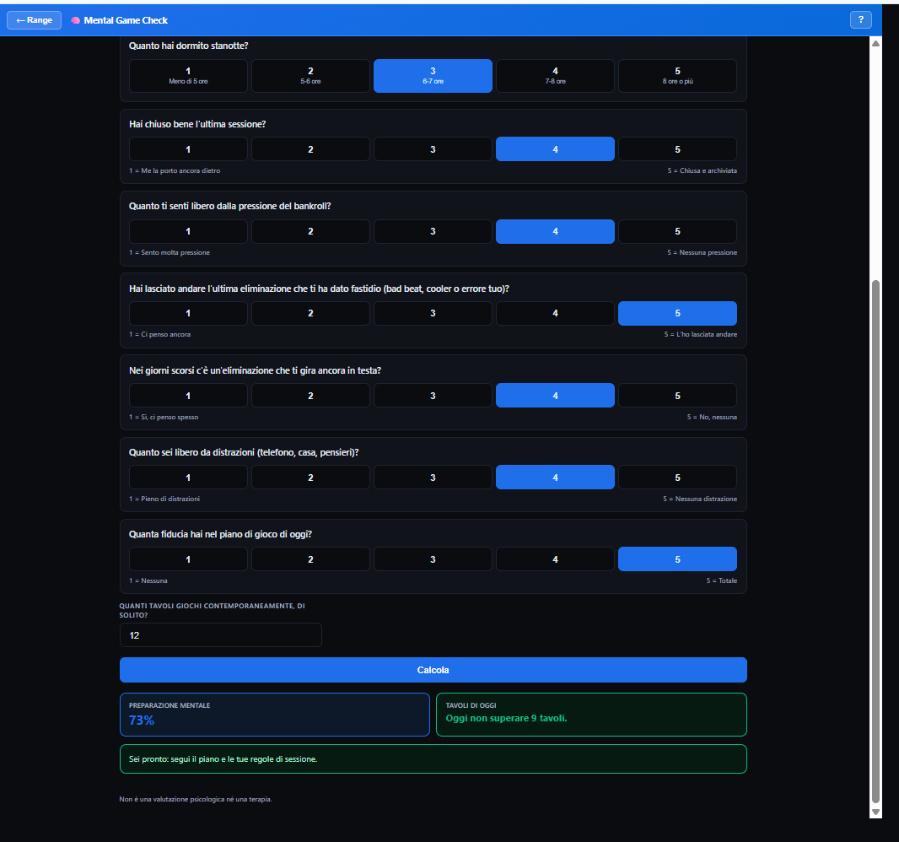Viewport: 899px width, 842px height.
Task: Set bankroll pressure rating to 1
Action: (188, 231)
